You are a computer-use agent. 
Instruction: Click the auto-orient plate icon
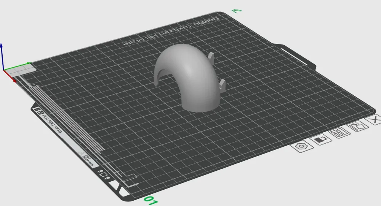point(358,126)
